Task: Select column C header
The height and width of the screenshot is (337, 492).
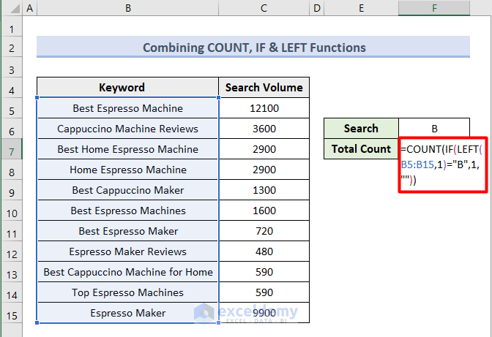Action: tap(264, 8)
